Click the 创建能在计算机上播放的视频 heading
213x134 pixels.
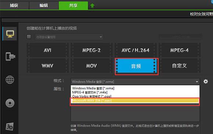click(52, 28)
